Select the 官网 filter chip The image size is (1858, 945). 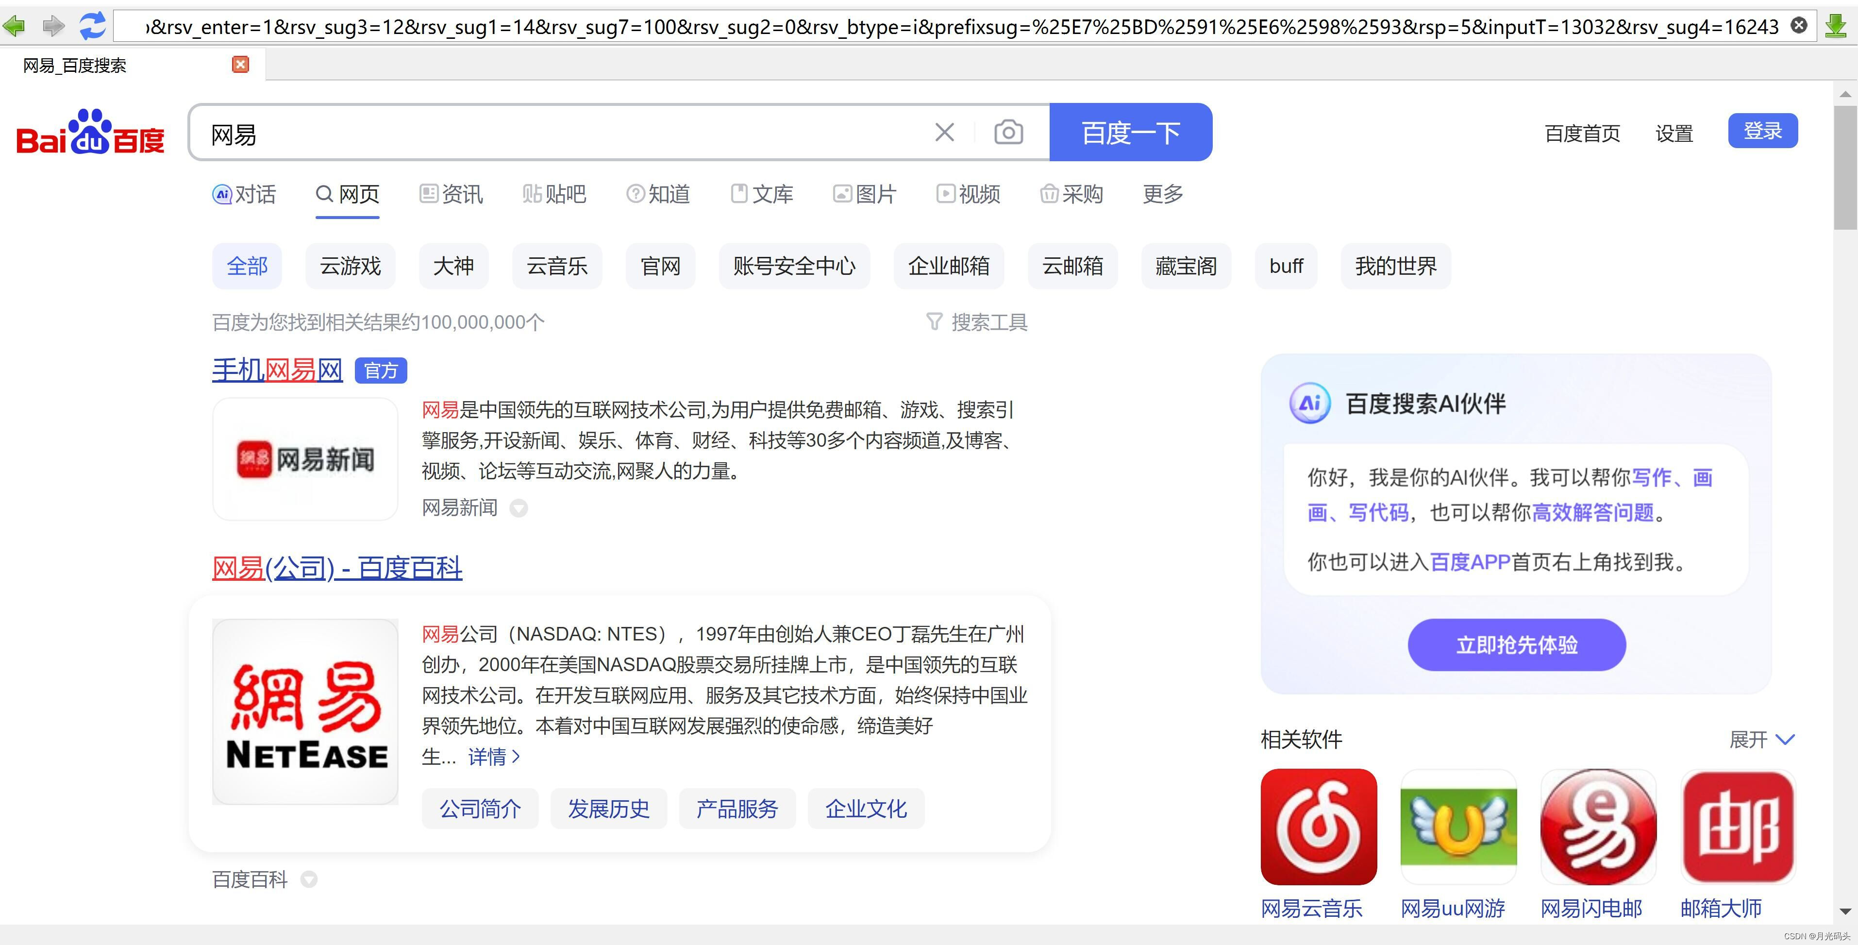coord(661,266)
